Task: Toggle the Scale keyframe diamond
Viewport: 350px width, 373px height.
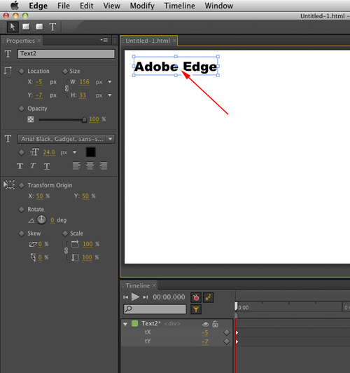Action: click(x=65, y=233)
